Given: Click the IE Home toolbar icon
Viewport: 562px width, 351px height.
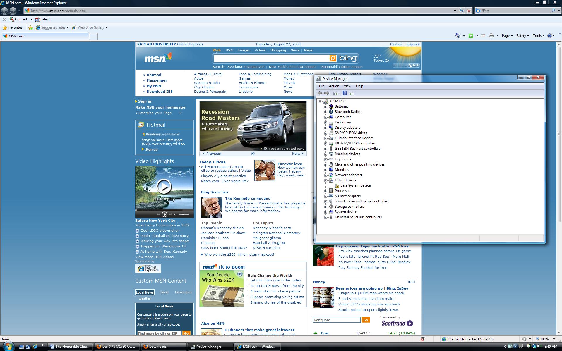Looking at the screenshot, I should (458, 36).
